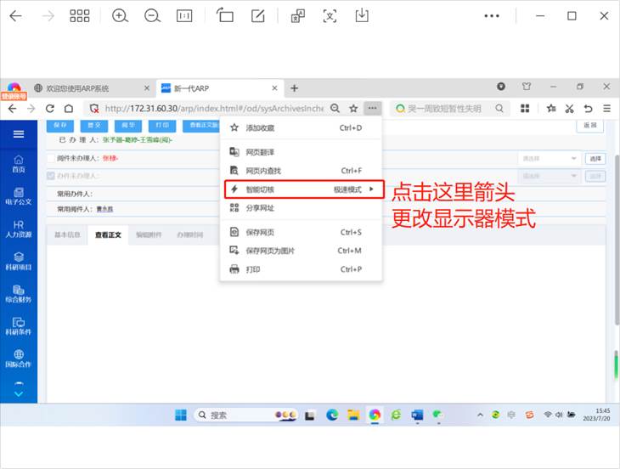The image size is (620, 469).
Task: Show actual size with the 1:1 icon
Action: point(184,15)
